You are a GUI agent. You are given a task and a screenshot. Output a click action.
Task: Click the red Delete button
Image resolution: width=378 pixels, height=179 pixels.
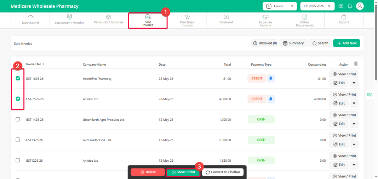point(148,172)
